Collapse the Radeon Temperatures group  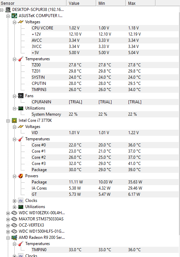pyautogui.click(x=15, y=244)
